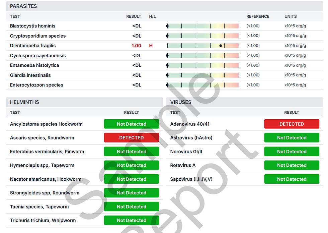Screen dimensions: 328x233
Task: Click Not Detected badge for Trichuris Whipworm
Action: click(x=132, y=221)
